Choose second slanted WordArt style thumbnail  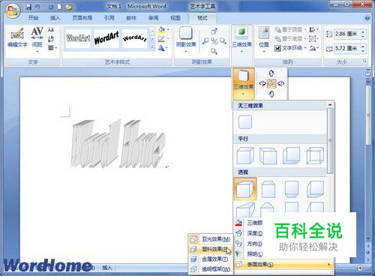pyautogui.click(x=106, y=38)
